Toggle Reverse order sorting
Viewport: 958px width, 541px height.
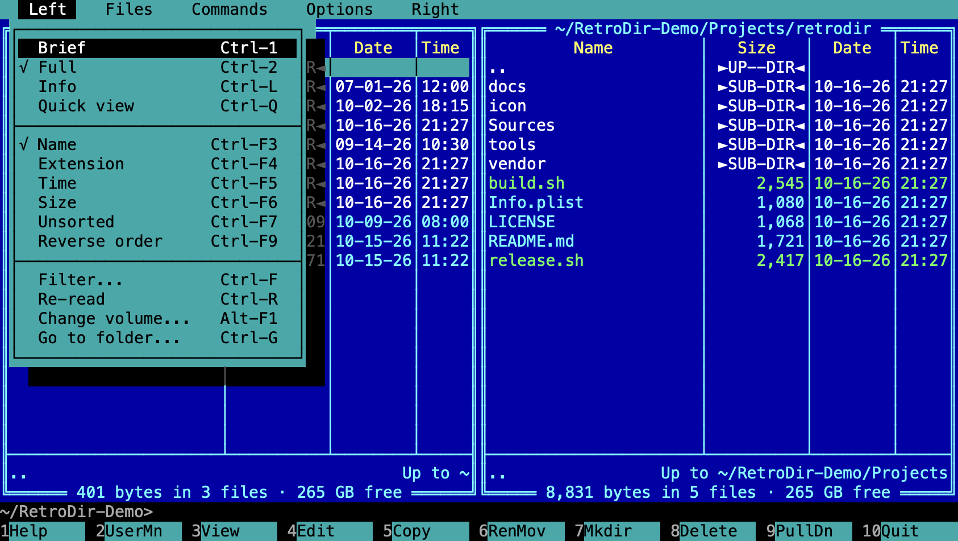[x=157, y=242]
